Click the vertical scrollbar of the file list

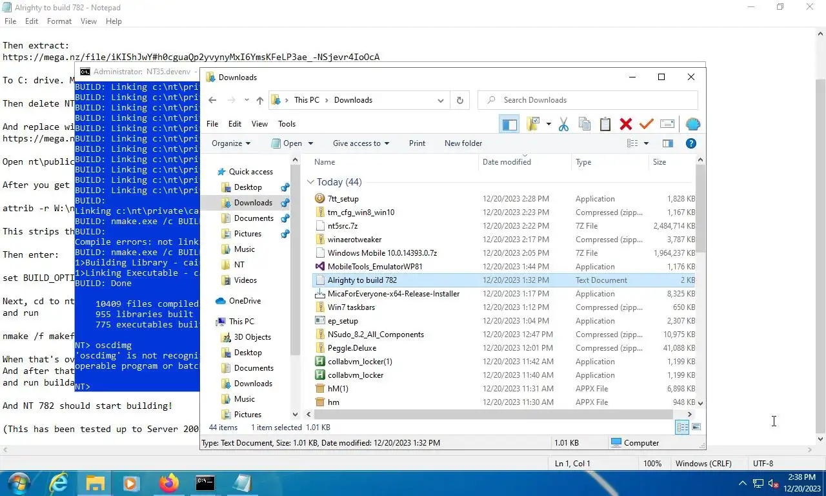pyautogui.click(x=701, y=209)
